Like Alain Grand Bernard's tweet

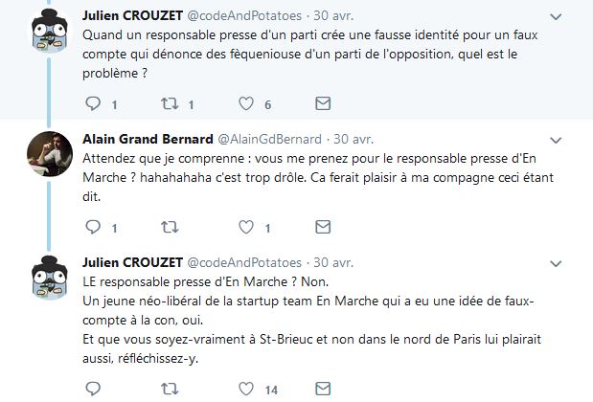point(246,227)
